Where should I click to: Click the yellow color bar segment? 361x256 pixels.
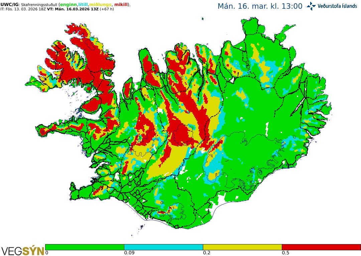[x=242, y=247]
